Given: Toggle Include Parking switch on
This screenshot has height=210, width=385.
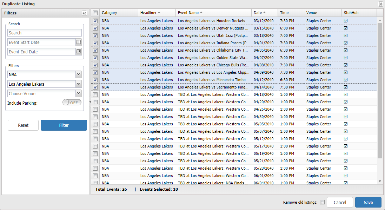Looking at the screenshot, I should (x=72, y=103).
